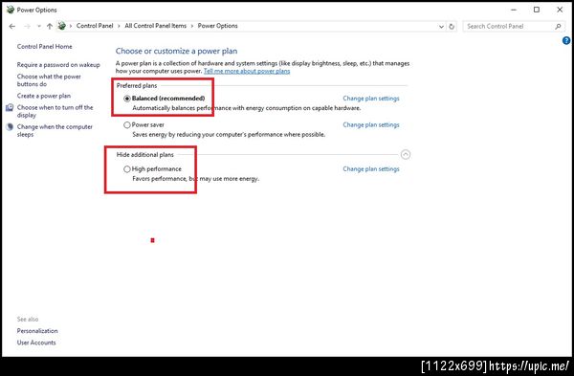Open Tell me more about power plans
This screenshot has width=574, height=376.
247,71
